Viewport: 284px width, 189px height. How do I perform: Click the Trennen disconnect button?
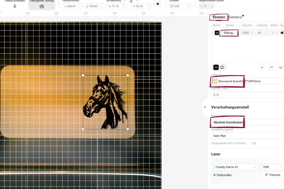[272, 175]
